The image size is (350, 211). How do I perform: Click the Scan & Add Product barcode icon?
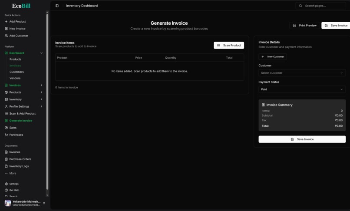[6, 113]
